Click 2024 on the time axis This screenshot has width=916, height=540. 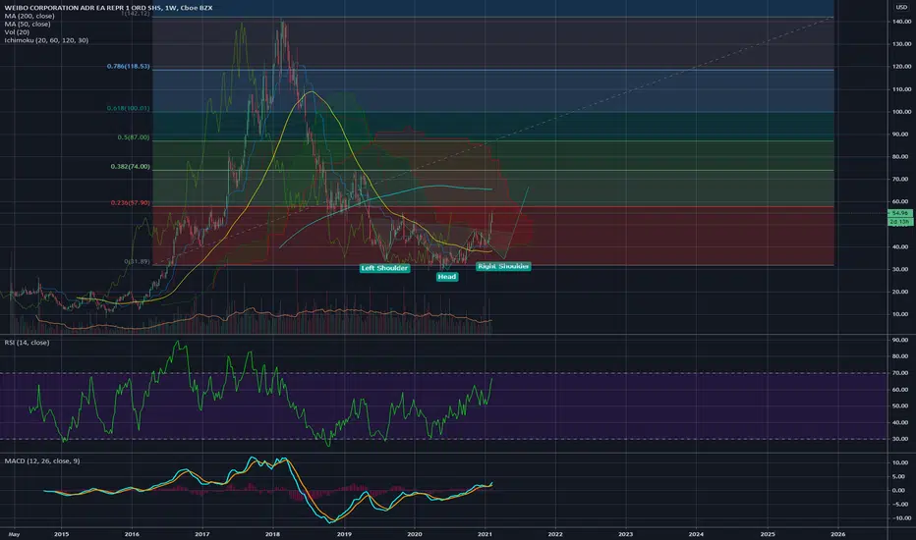coord(696,533)
